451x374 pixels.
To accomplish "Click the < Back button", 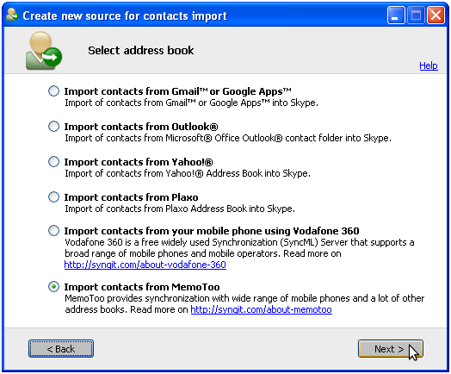I will point(61,349).
